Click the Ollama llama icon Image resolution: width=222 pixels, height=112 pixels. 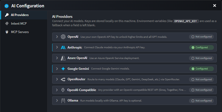coord(63,101)
